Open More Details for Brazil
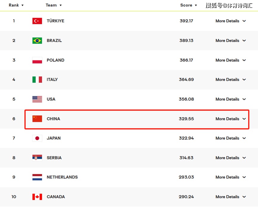The image size is (258, 208). 231,41
